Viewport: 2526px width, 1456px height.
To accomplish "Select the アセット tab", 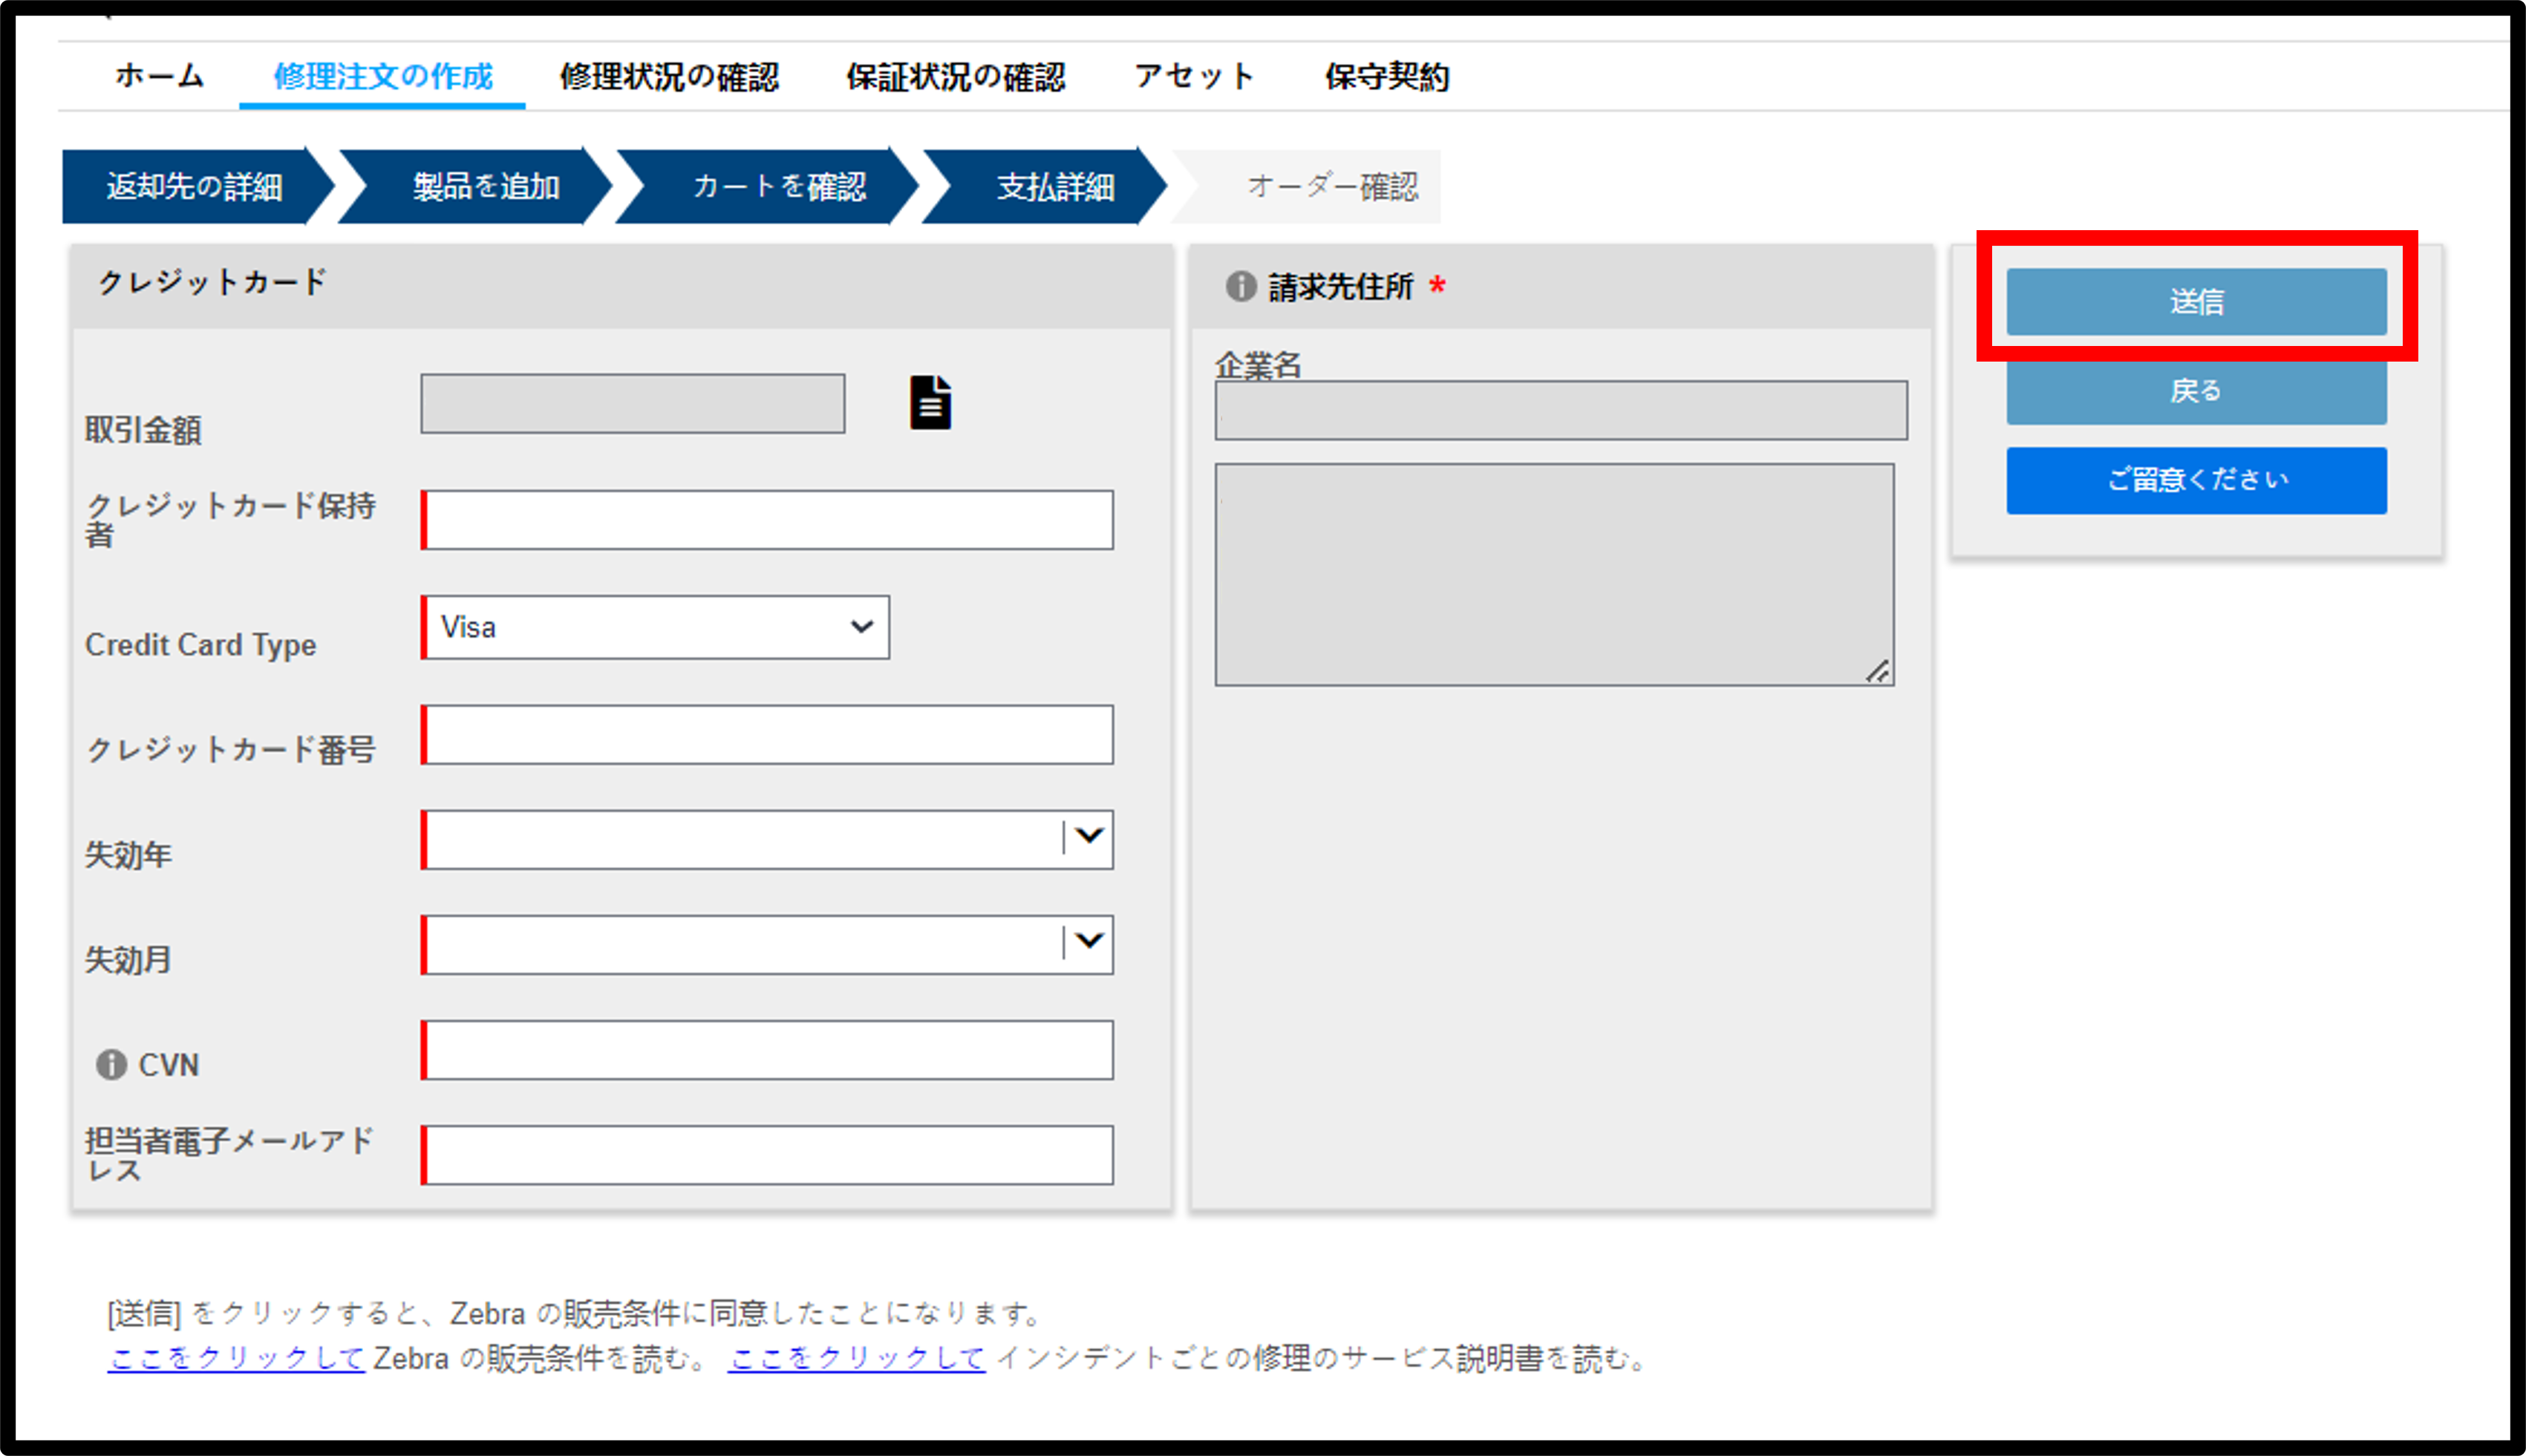I will [x=1195, y=76].
